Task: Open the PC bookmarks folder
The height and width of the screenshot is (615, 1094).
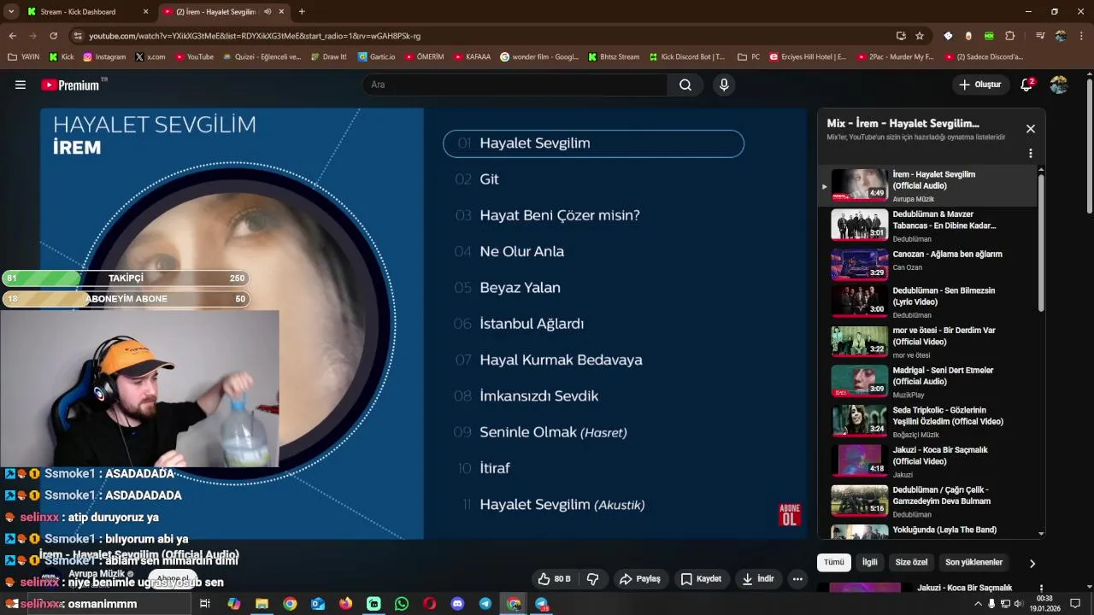Action: pos(749,57)
